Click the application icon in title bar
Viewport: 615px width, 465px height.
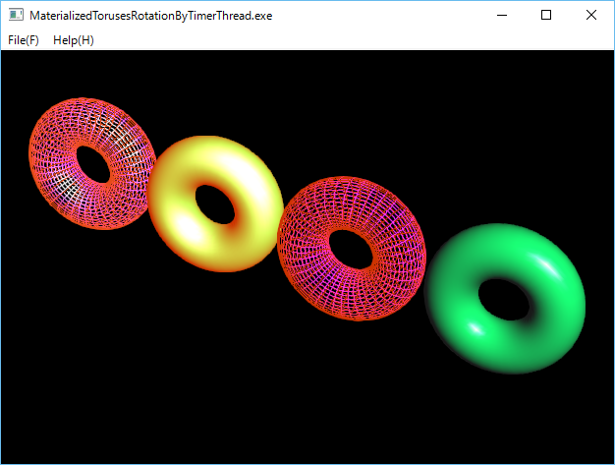(x=16, y=16)
